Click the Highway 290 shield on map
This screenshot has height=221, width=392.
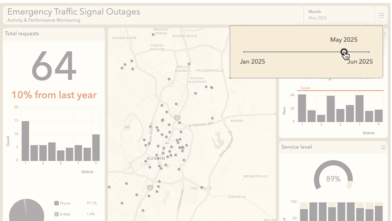point(167,143)
